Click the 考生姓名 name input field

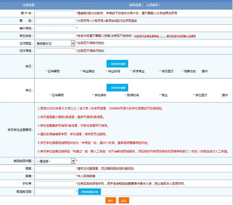pos(55,36)
